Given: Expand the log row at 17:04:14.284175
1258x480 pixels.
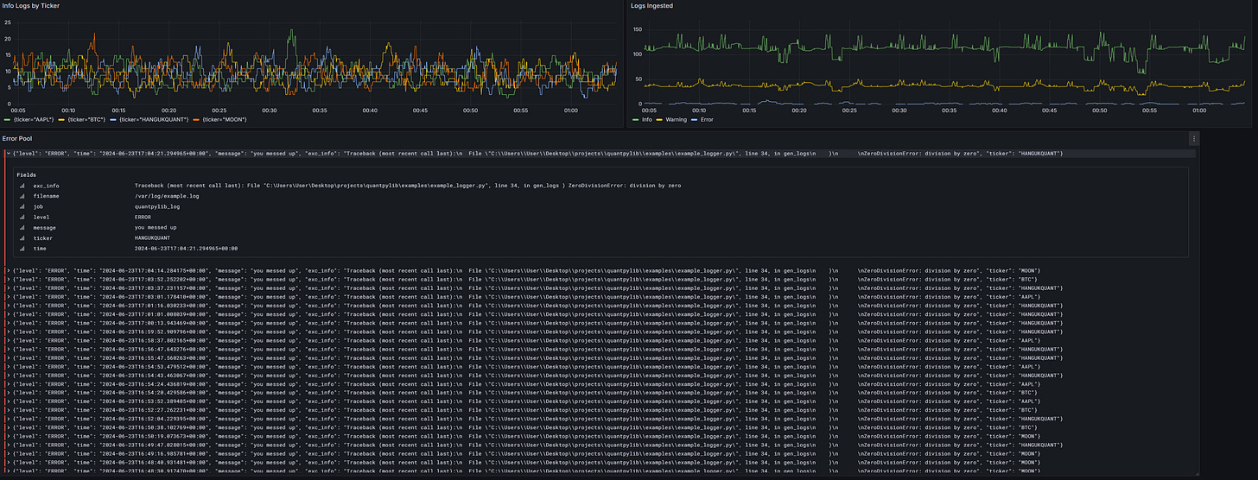Looking at the screenshot, I should (8, 271).
